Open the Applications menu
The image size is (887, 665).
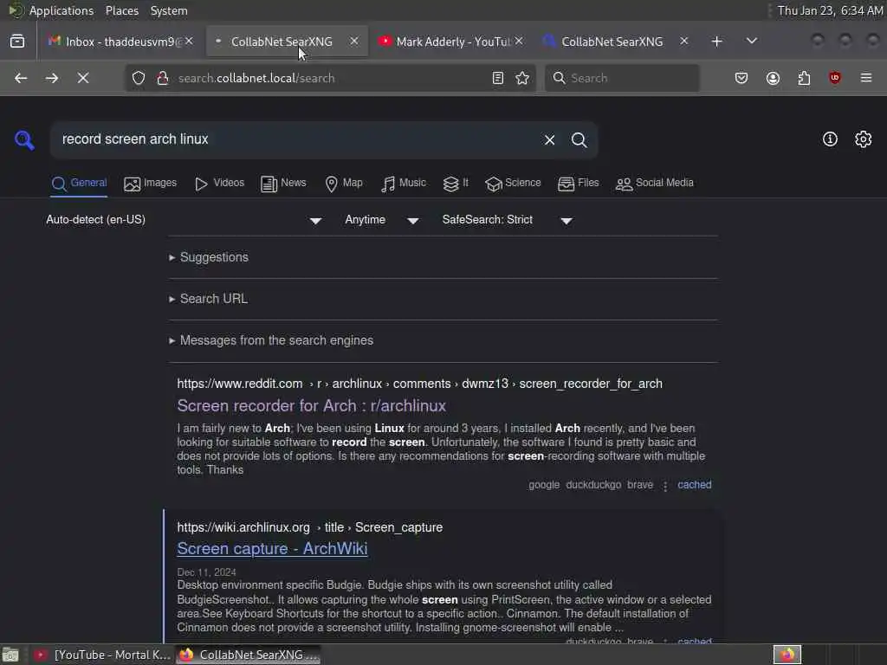coord(62,10)
